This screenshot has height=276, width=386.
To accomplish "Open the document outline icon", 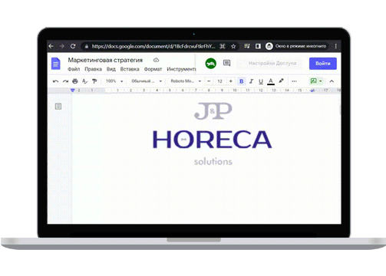I will pos(58,107).
